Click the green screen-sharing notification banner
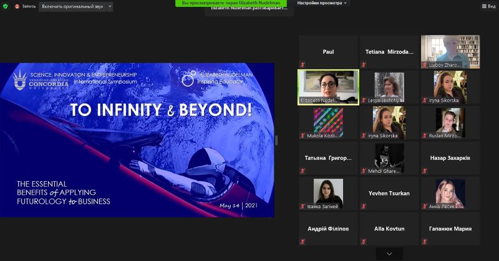499x261 pixels. point(231,3)
